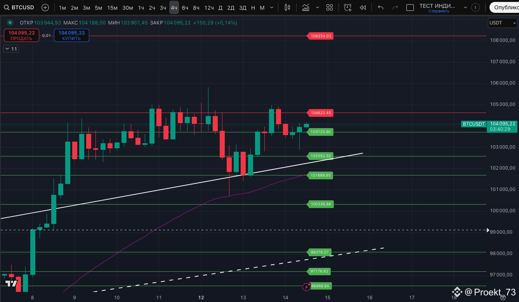Click the undo arrow icon

pos(380,7)
